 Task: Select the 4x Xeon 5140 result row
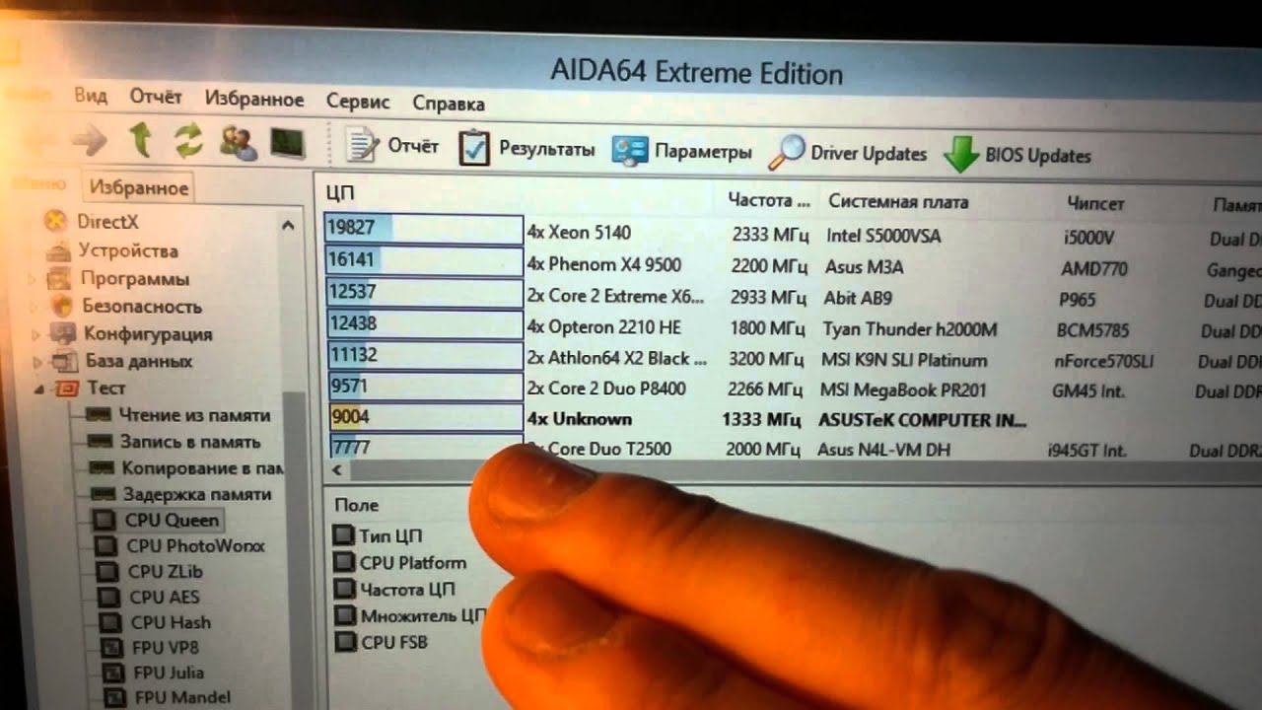tap(794, 234)
